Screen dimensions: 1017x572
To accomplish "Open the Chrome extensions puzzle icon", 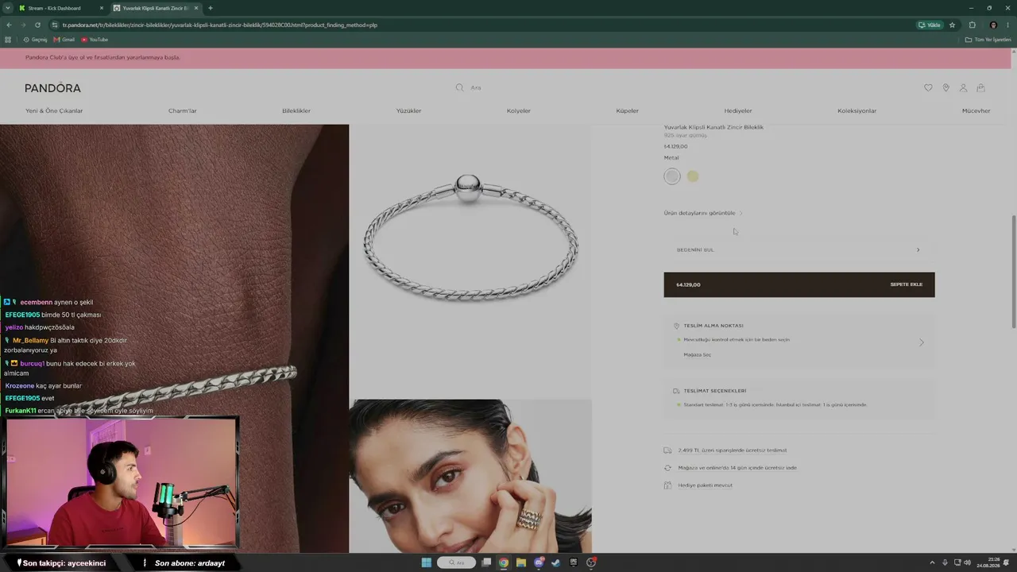I will pos(972,25).
